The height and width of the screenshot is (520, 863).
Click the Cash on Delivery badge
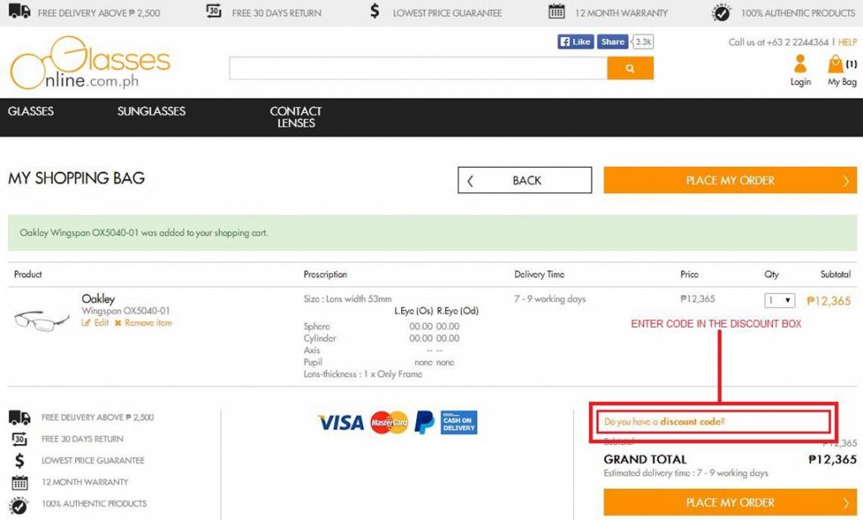(459, 422)
